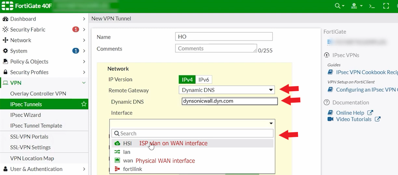Click the VPN laptop icon

[x=5, y=83]
